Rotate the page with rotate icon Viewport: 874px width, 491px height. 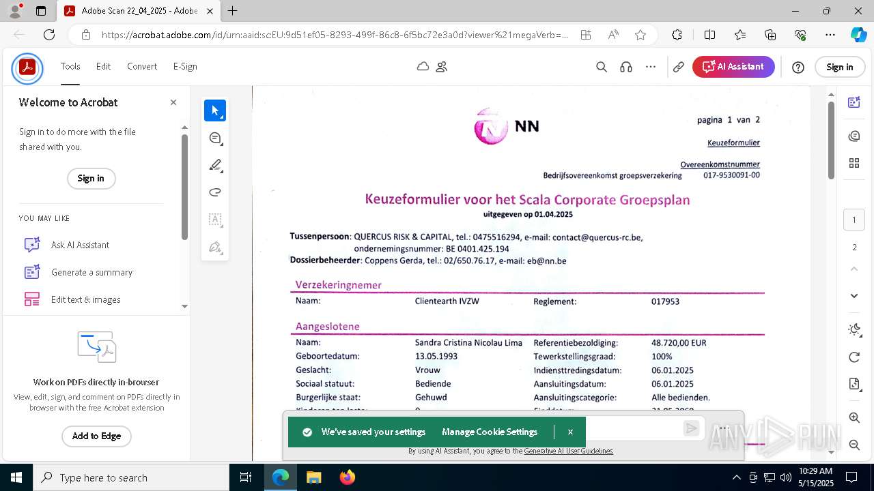[x=854, y=357]
